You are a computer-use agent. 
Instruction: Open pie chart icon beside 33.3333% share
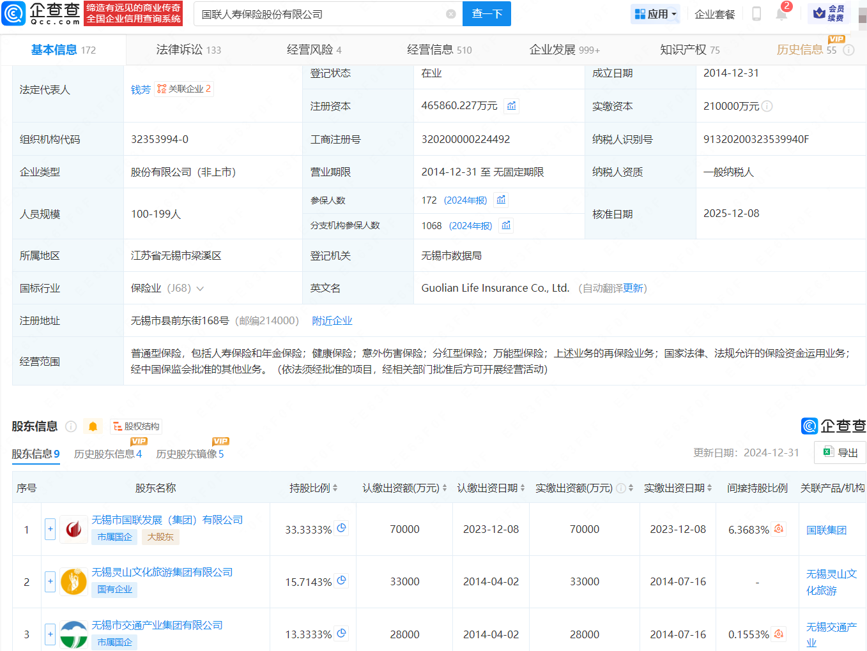pyautogui.click(x=342, y=528)
